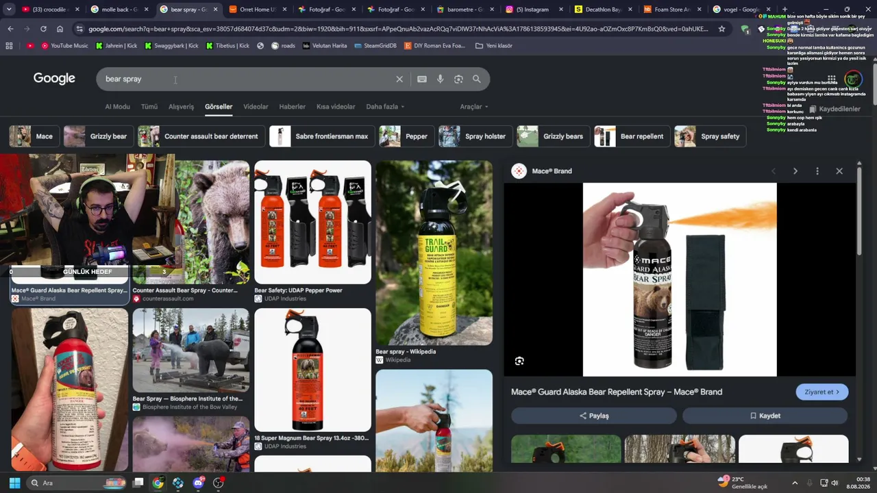Open Trail Guard Wikipedia bear spray image
Screen dimensions: 877x493
pyautogui.click(x=434, y=253)
